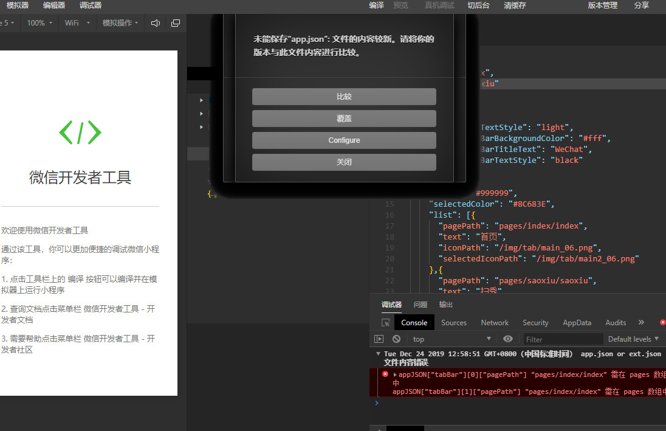Click the 比较 button in the dialog
Screen dimensions: 666x431
point(344,97)
